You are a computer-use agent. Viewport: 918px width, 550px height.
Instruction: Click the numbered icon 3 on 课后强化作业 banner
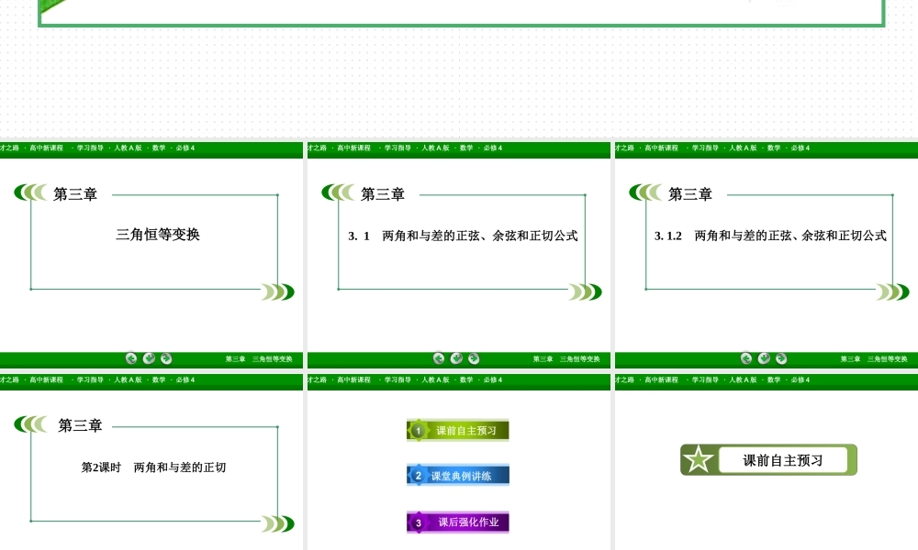coord(418,522)
